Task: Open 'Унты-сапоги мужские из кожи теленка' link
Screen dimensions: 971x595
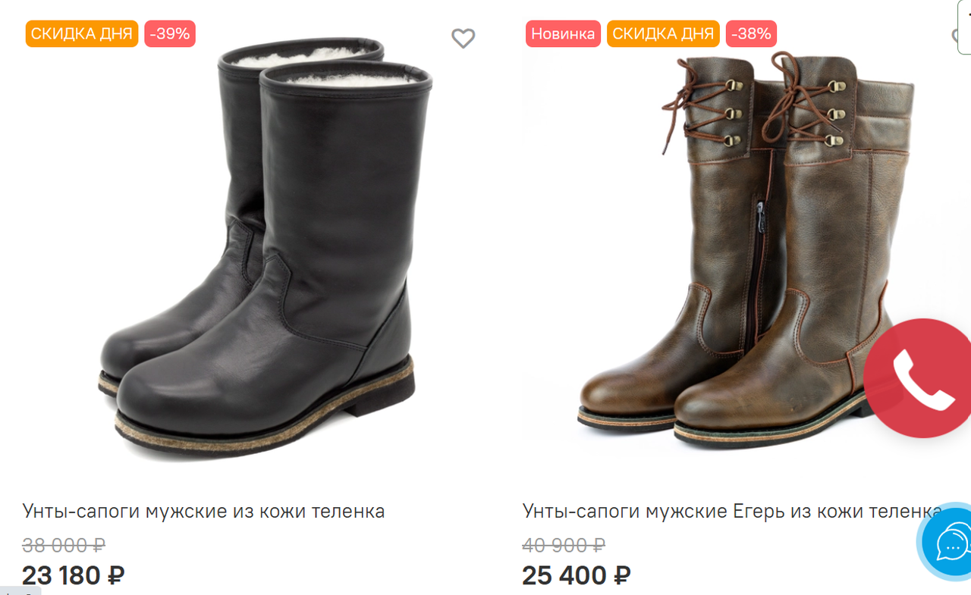Action: click(x=203, y=512)
